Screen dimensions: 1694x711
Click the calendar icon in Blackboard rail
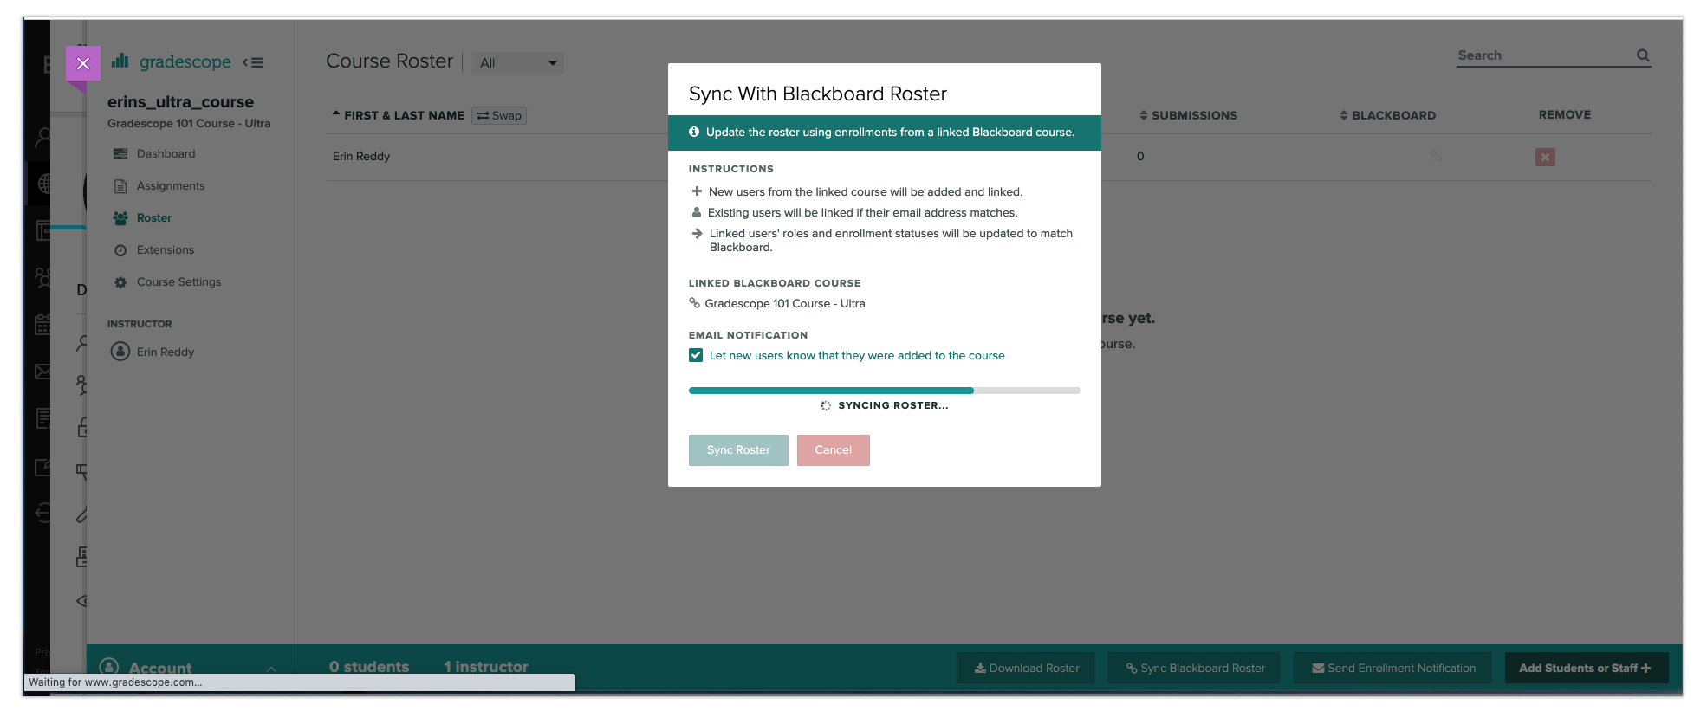point(42,325)
